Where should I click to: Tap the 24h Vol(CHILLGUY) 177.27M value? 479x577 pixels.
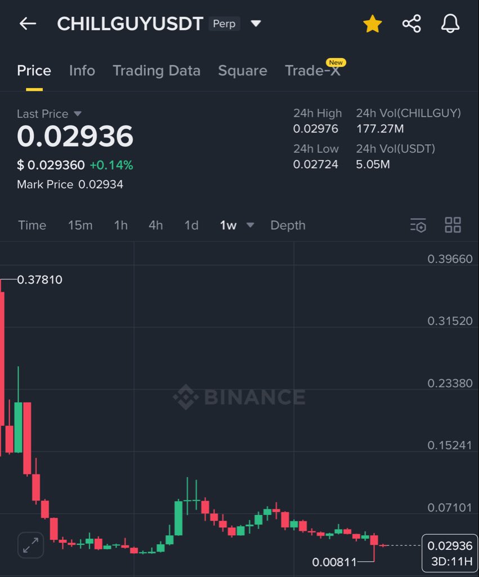click(x=380, y=129)
